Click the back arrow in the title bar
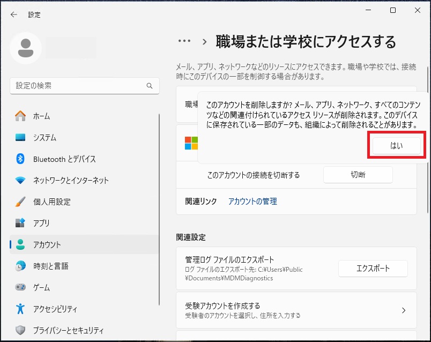 tap(14, 14)
